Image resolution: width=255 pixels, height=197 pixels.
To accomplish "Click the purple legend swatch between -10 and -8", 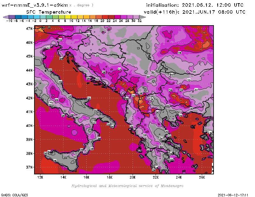I will click(x=12, y=17).
